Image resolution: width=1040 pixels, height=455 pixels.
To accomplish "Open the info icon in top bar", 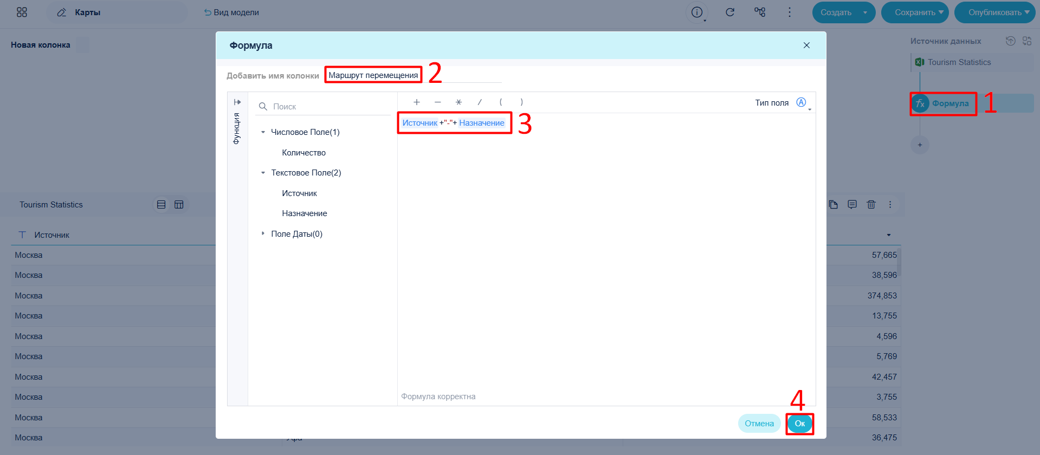I will coord(697,12).
